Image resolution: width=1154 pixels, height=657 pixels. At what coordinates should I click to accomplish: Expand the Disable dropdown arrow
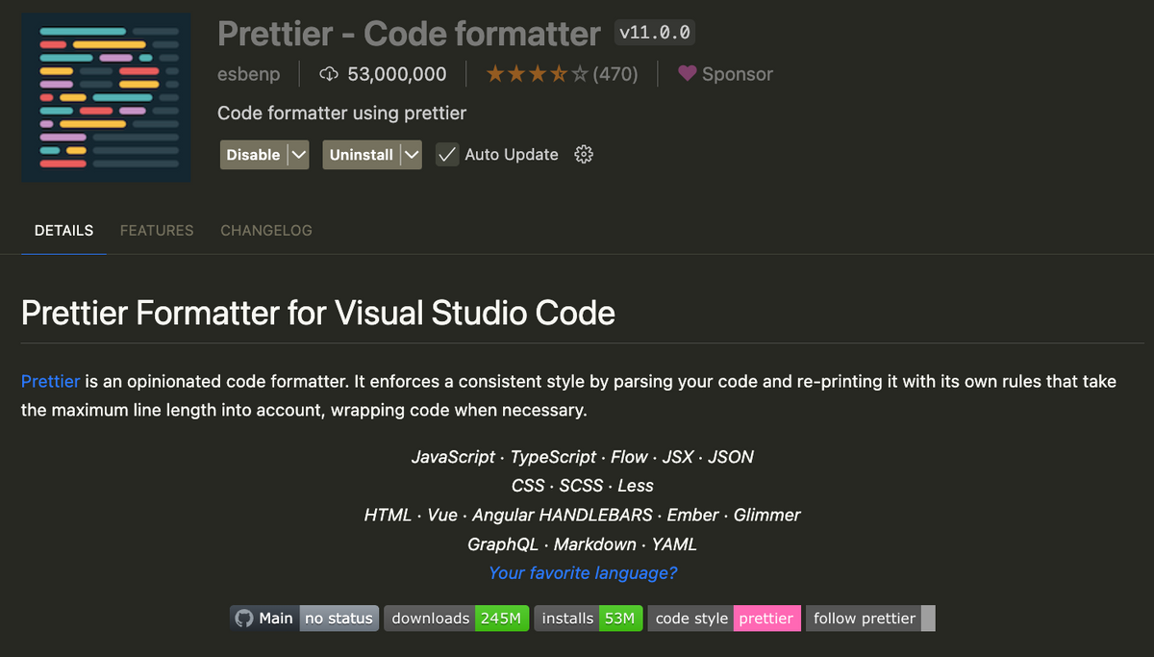click(x=298, y=155)
